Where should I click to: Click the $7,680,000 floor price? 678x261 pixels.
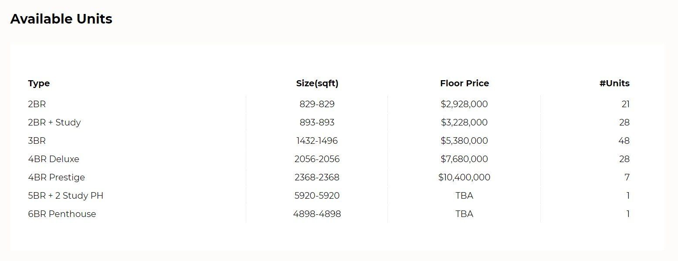click(x=464, y=159)
